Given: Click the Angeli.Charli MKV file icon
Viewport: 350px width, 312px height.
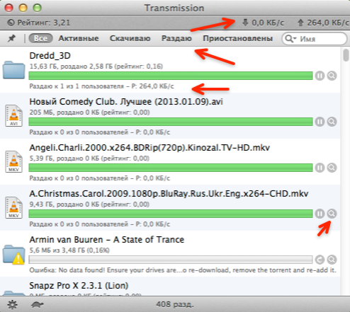Looking at the screenshot, I should 13,162.
